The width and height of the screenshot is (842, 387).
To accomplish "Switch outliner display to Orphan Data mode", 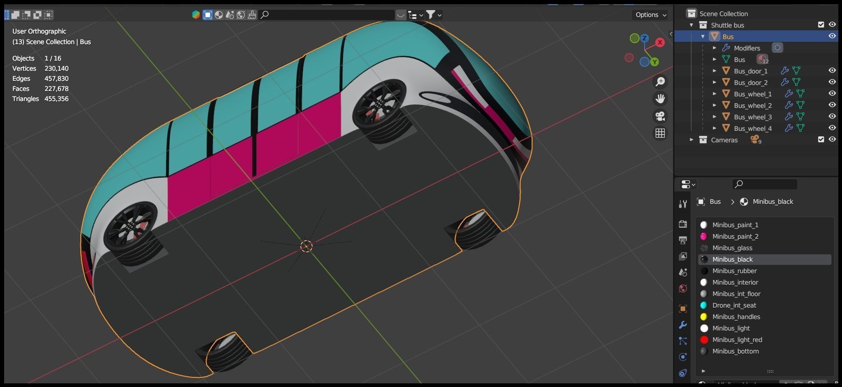I will tap(241, 15).
